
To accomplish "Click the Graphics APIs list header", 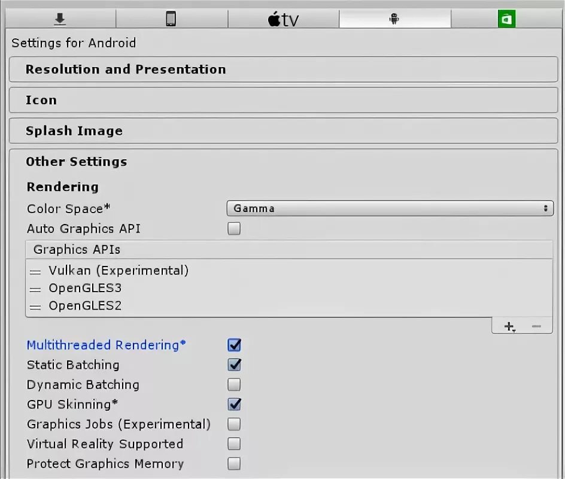I will 289,250.
